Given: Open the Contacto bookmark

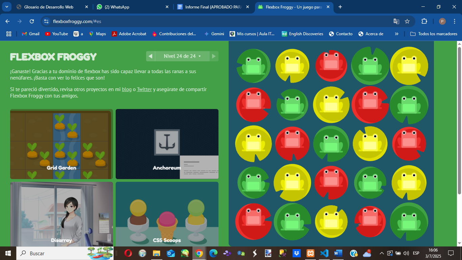Looking at the screenshot, I should 341,34.
